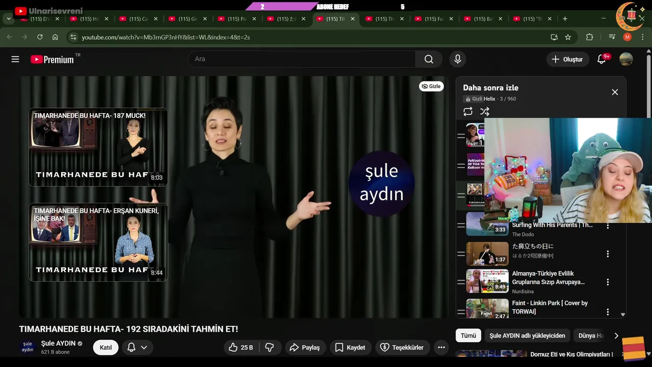Open Chrome tab search dropdown

click(x=9, y=19)
